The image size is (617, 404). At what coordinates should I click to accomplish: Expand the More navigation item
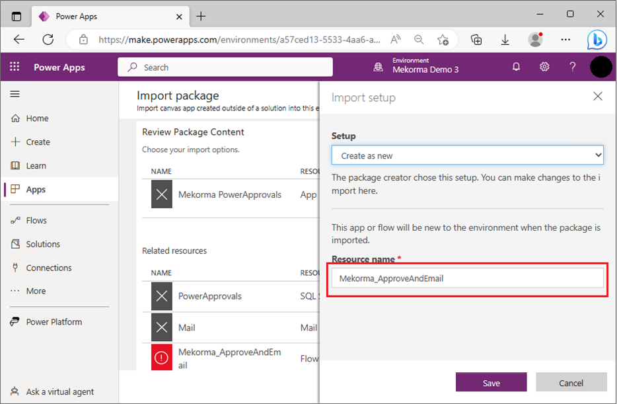click(36, 291)
